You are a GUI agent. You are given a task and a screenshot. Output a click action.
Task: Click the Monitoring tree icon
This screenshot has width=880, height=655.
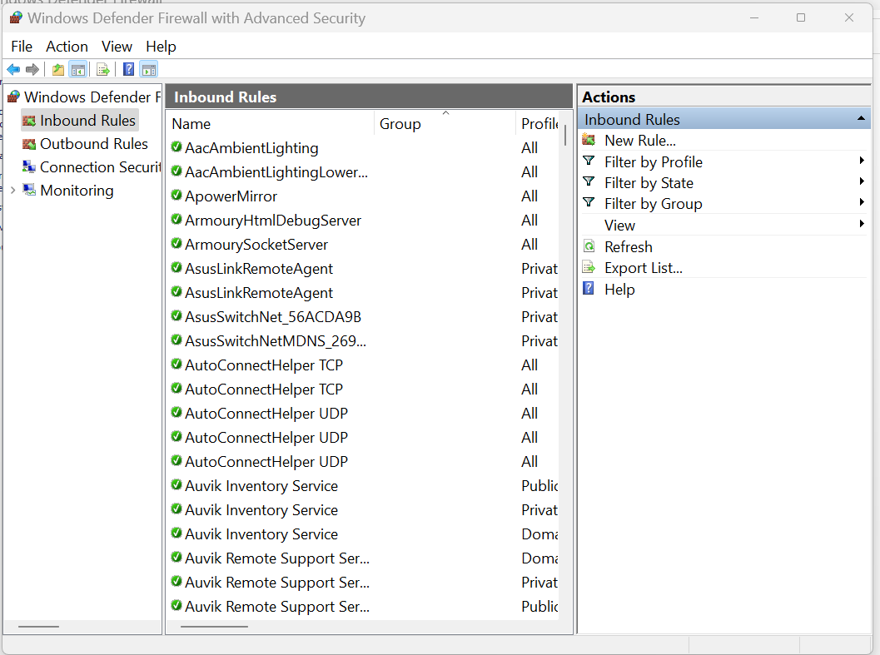[x=29, y=191]
